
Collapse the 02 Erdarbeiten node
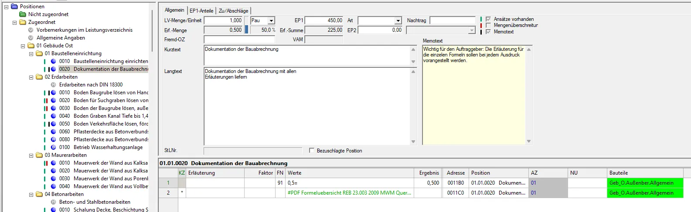coord(31,77)
